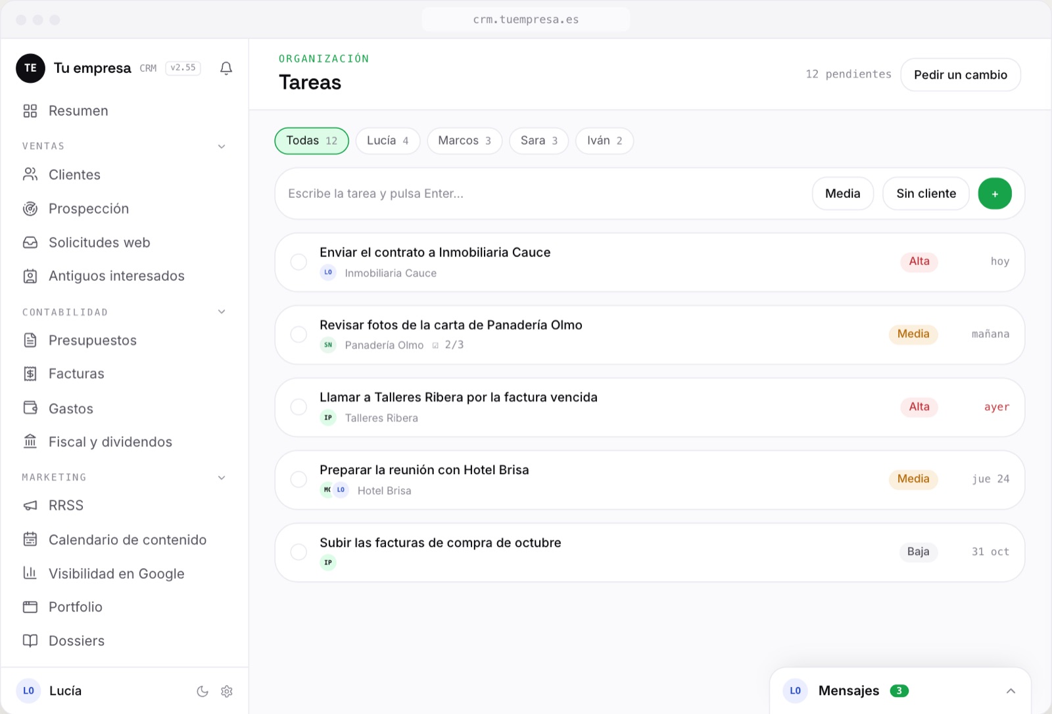Click the Facturas receipt icon

tap(30, 373)
